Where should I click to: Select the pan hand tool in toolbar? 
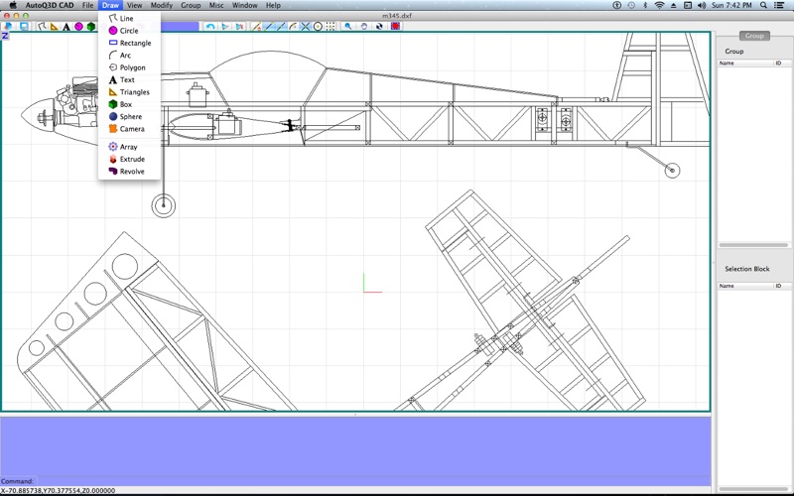(364, 27)
